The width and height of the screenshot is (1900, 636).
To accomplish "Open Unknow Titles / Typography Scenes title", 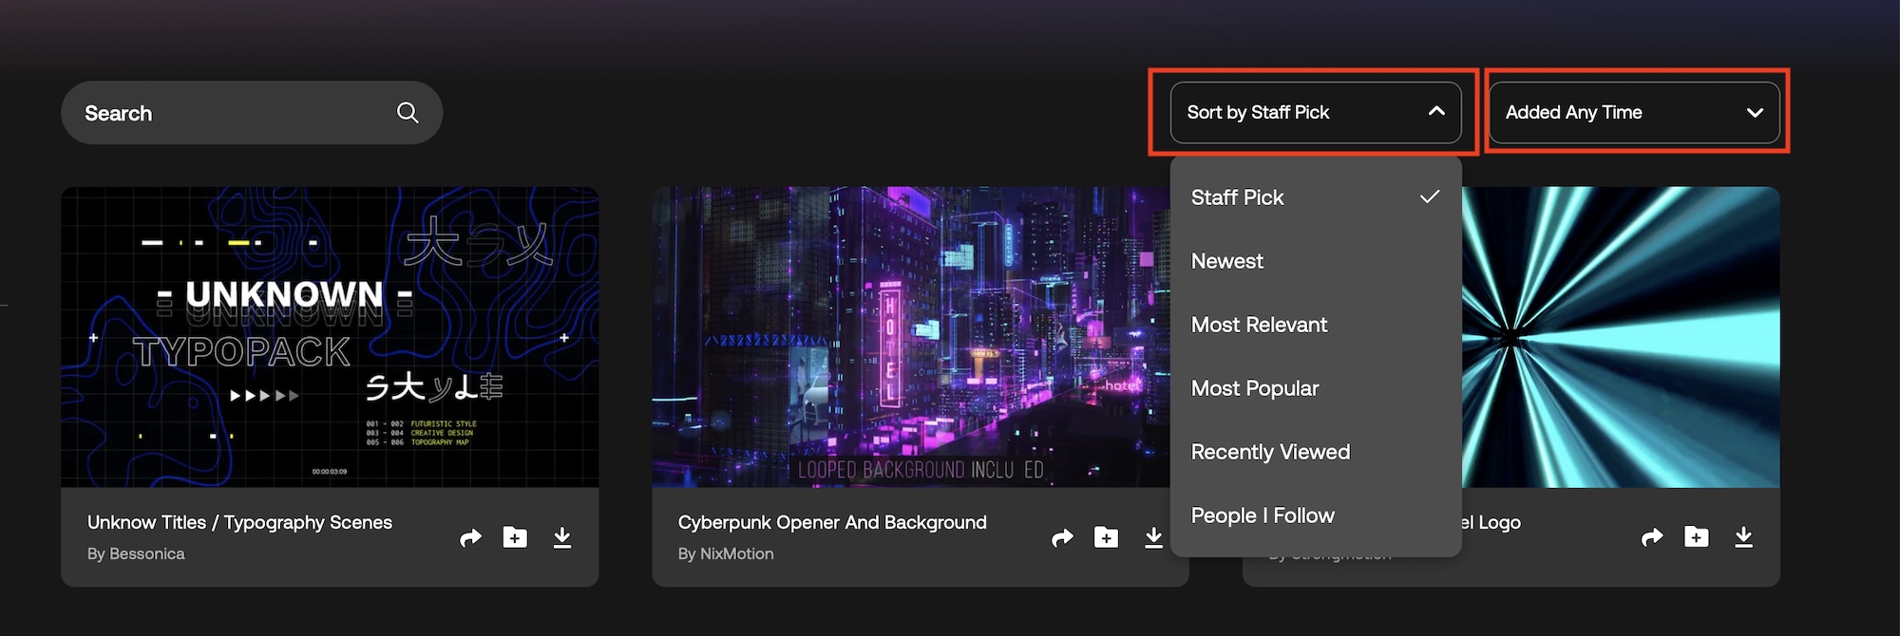I will coord(239,522).
